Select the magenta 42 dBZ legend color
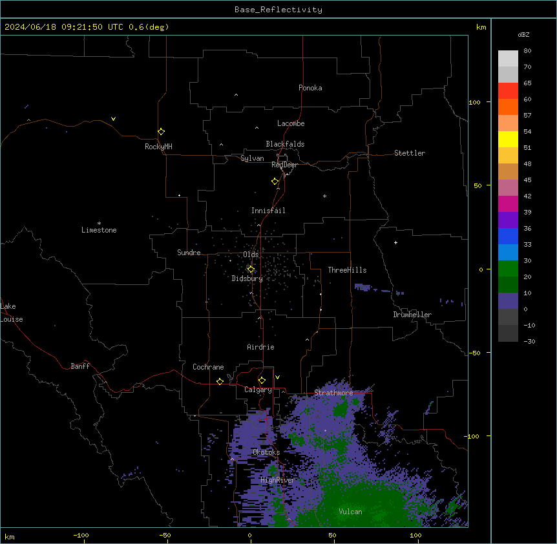The image size is (557, 544). tap(508, 204)
